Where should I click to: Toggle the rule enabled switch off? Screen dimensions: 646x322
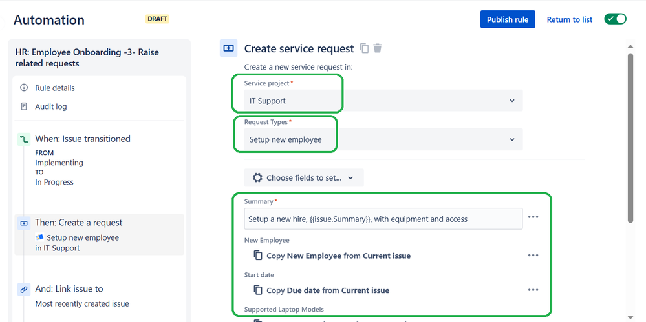(615, 19)
